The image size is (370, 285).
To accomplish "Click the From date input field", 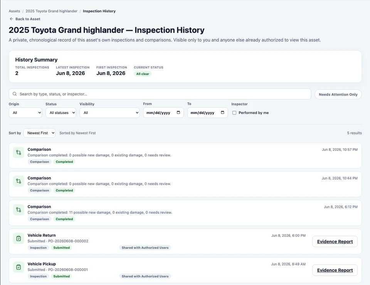I will [x=163, y=113].
